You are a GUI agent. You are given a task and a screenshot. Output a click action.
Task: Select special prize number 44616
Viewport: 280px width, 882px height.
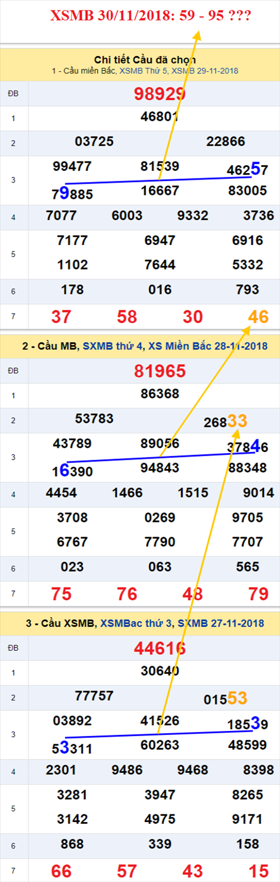pyautogui.click(x=159, y=647)
